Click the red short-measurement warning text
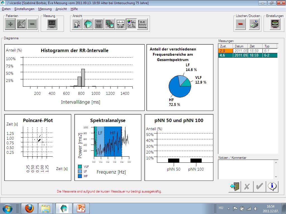 point(109,191)
